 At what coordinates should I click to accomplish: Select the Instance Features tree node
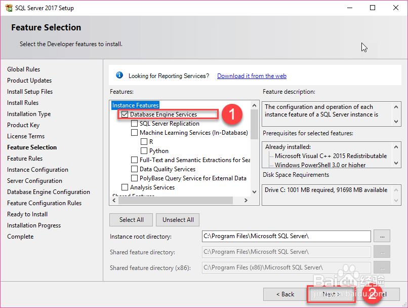click(135, 105)
